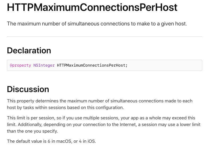206x147 pixels.
Task: Click HTTPMaximumConnectionsPerHost identifier in code block
Action: click(x=91, y=65)
